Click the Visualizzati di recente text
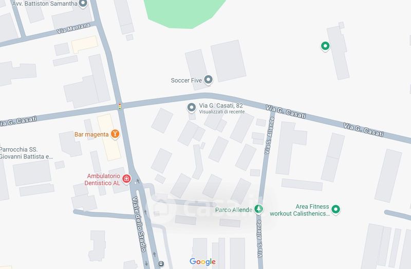The height and width of the screenshot is (269, 411). (x=222, y=112)
